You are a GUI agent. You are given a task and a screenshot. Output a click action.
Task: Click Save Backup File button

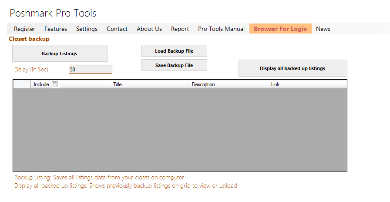coord(174,65)
